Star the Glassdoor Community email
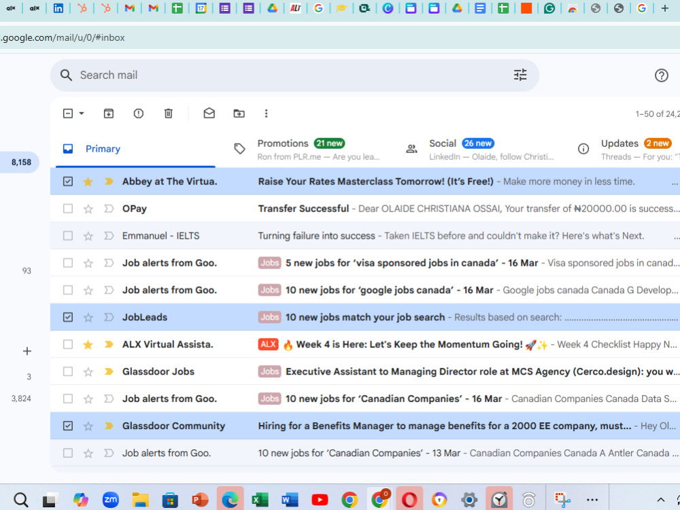This screenshot has width=680, height=510. (88, 426)
